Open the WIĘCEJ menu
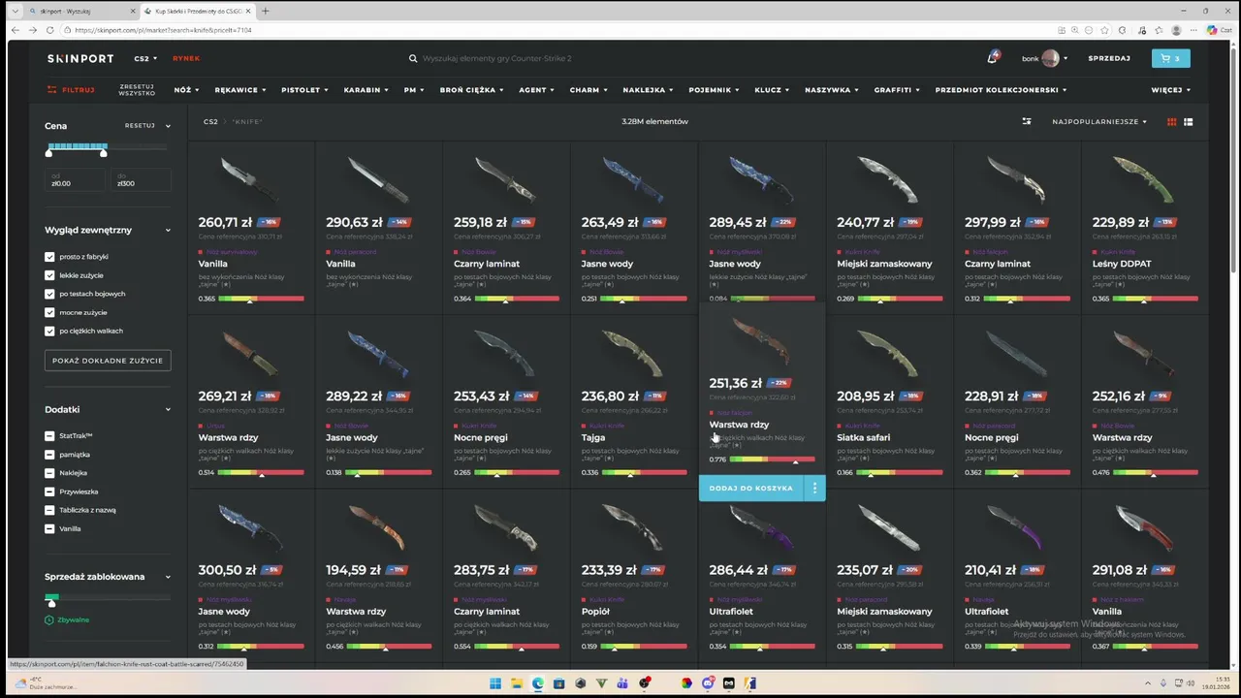 click(x=1170, y=89)
